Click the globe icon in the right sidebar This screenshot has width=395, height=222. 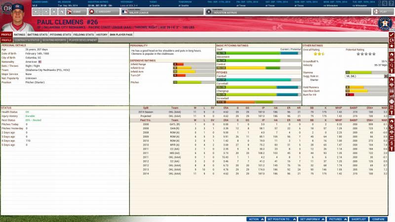[392, 40]
